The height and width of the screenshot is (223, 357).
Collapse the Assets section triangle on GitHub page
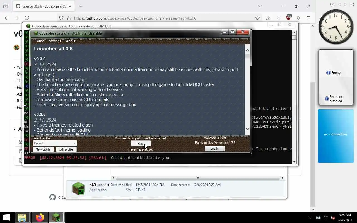15,129
